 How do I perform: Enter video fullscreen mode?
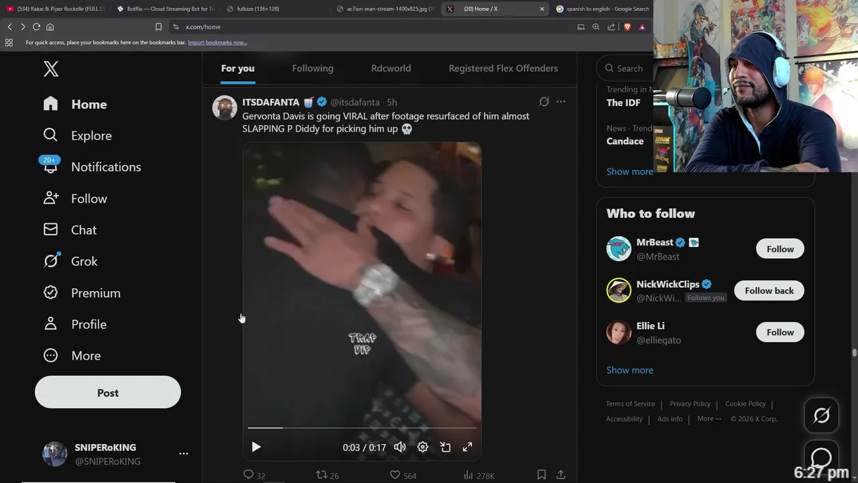coord(468,447)
